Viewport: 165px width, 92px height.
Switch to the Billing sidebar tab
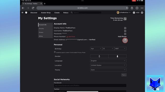[x=45, y=36]
